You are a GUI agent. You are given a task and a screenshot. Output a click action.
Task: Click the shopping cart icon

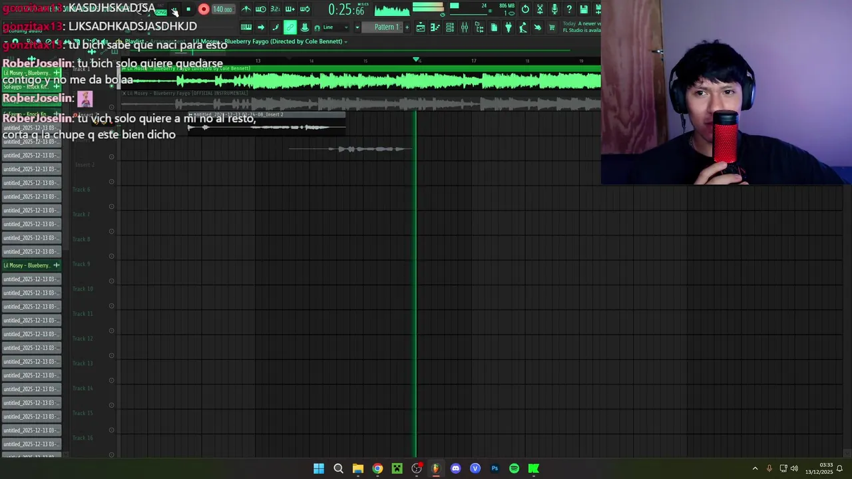tap(552, 27)
